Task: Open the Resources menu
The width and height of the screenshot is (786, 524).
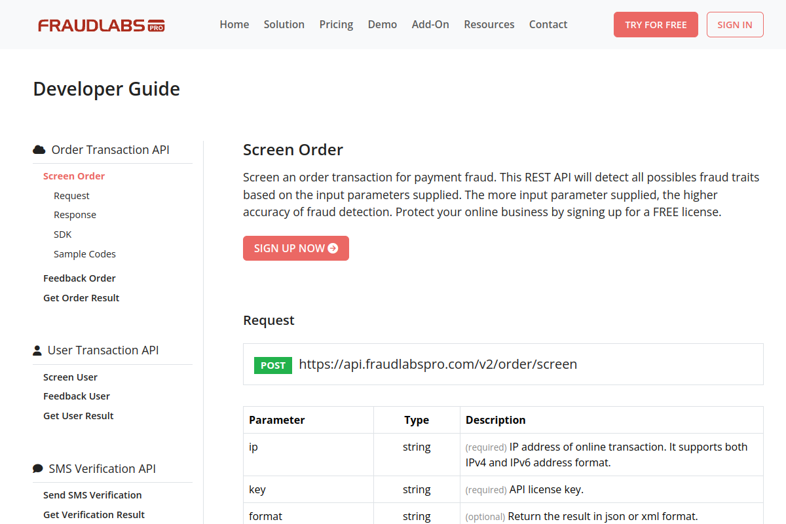Action: coord(489,24)
